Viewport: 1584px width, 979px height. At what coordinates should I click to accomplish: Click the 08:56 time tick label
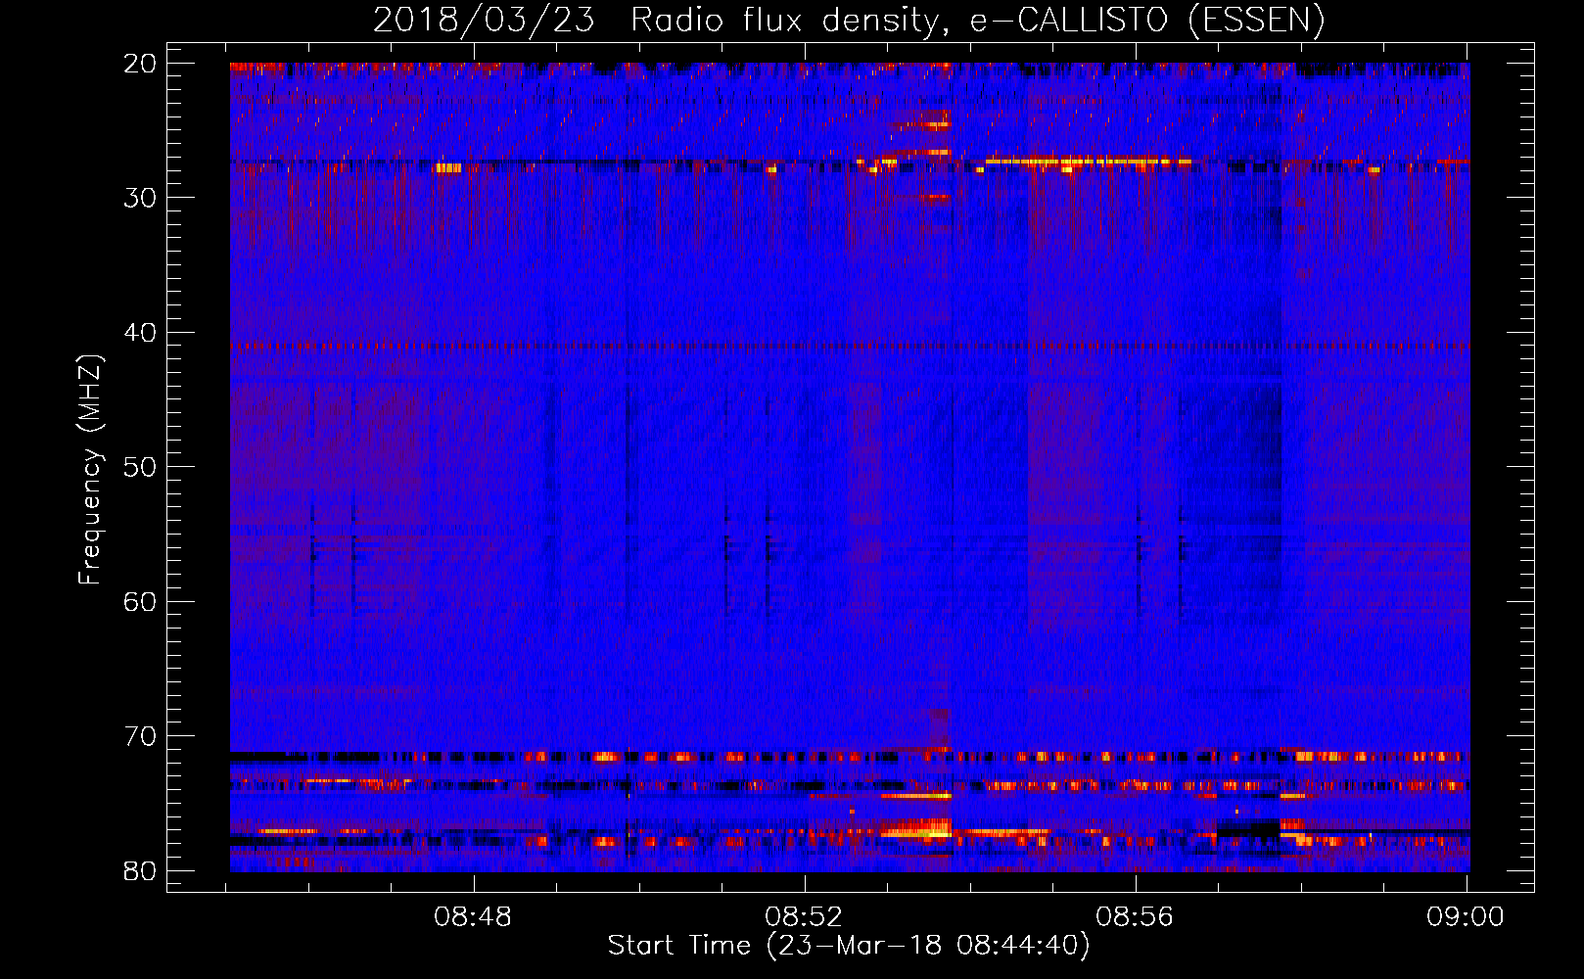pos(1135,917)
